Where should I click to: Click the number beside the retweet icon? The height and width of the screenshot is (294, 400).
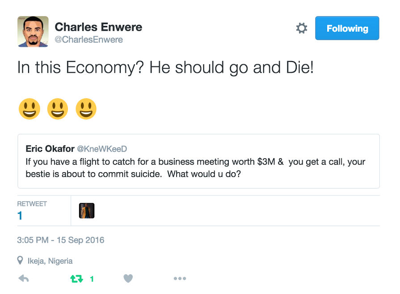click(x=92, y=279)
